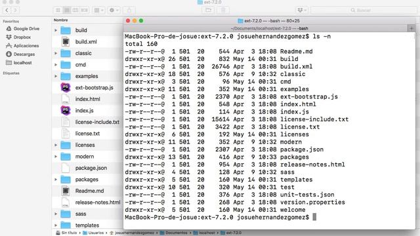
Task: Sort by the Nombre column header
Action: pyautogui.click(x=60, y=20)
